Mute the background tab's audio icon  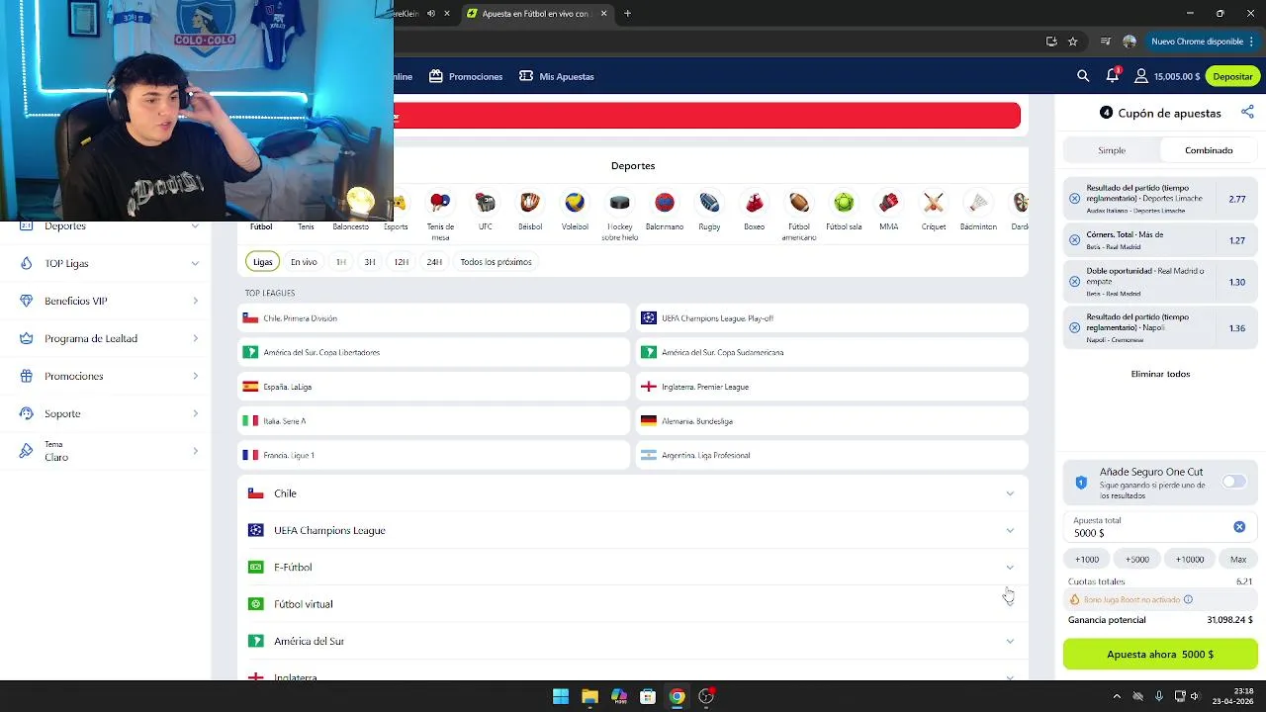[x=431, y=14]
